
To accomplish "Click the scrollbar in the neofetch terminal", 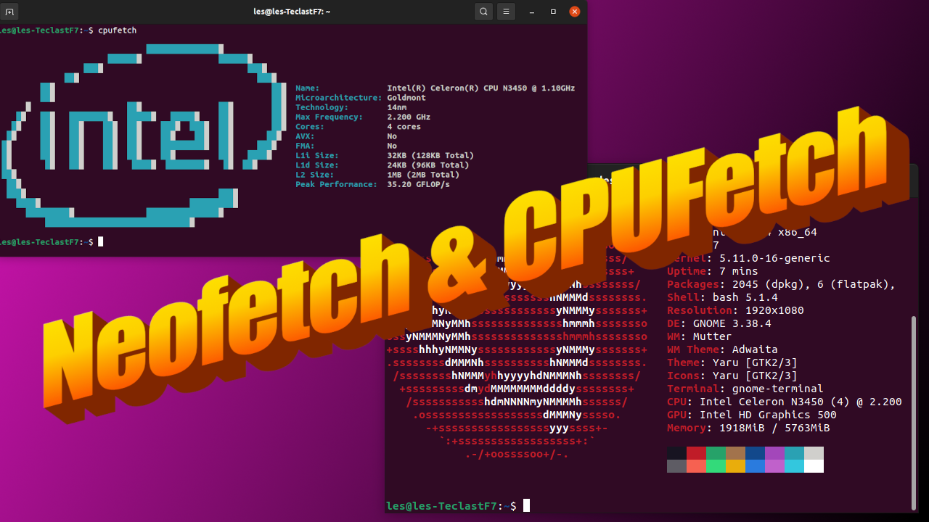I will [914, 412].
